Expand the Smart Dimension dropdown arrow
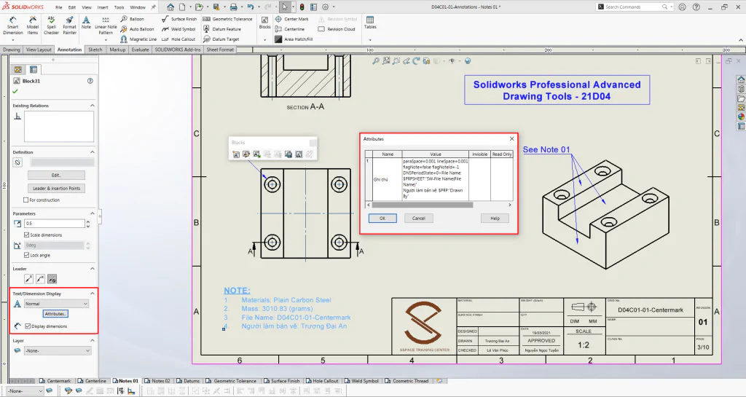 coord(13,39)
